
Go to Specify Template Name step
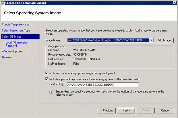coord(16,25)
